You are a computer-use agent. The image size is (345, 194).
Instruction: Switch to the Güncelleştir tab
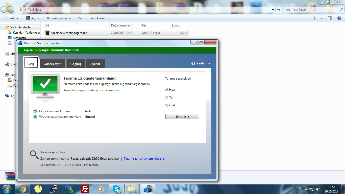[x=52, y=64]
